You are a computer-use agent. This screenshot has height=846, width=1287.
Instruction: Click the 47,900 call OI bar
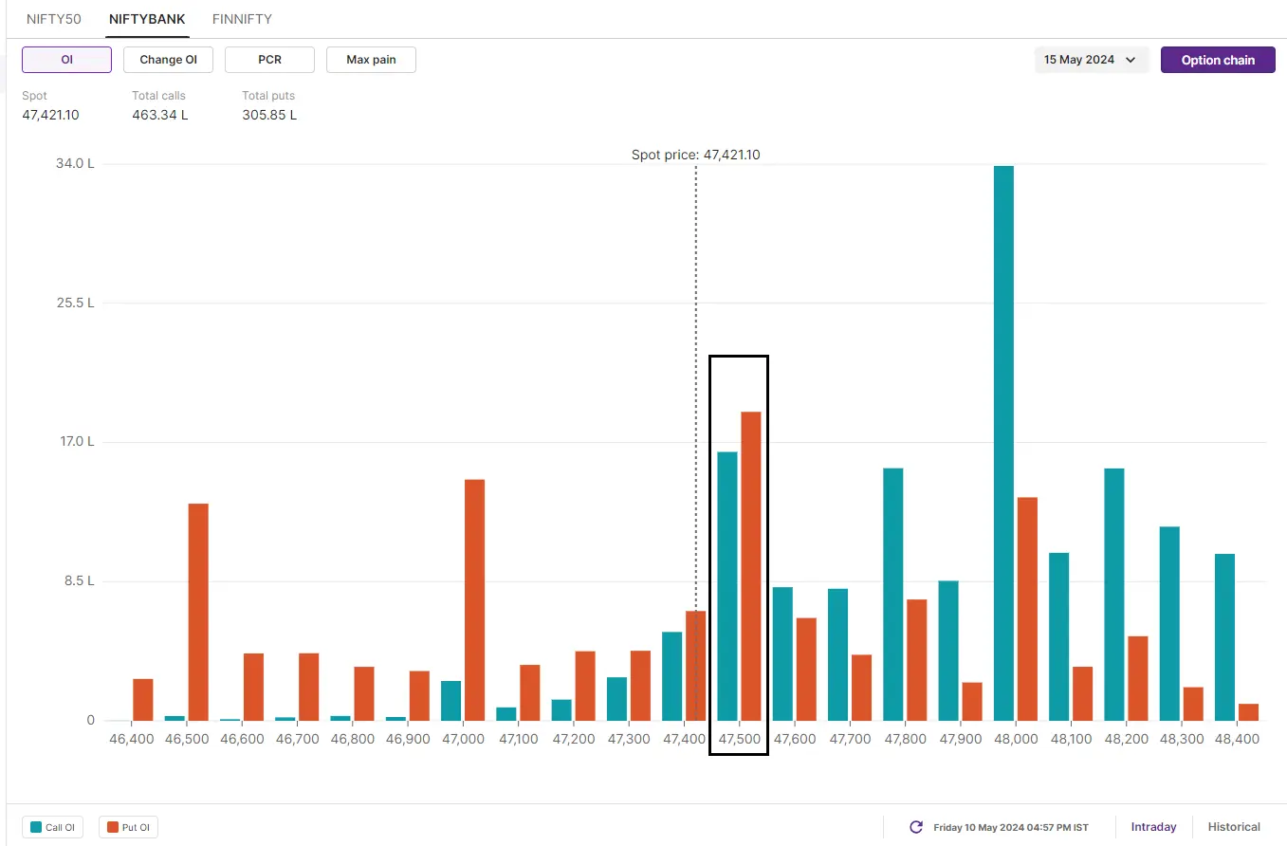click(x=948, y=651)
